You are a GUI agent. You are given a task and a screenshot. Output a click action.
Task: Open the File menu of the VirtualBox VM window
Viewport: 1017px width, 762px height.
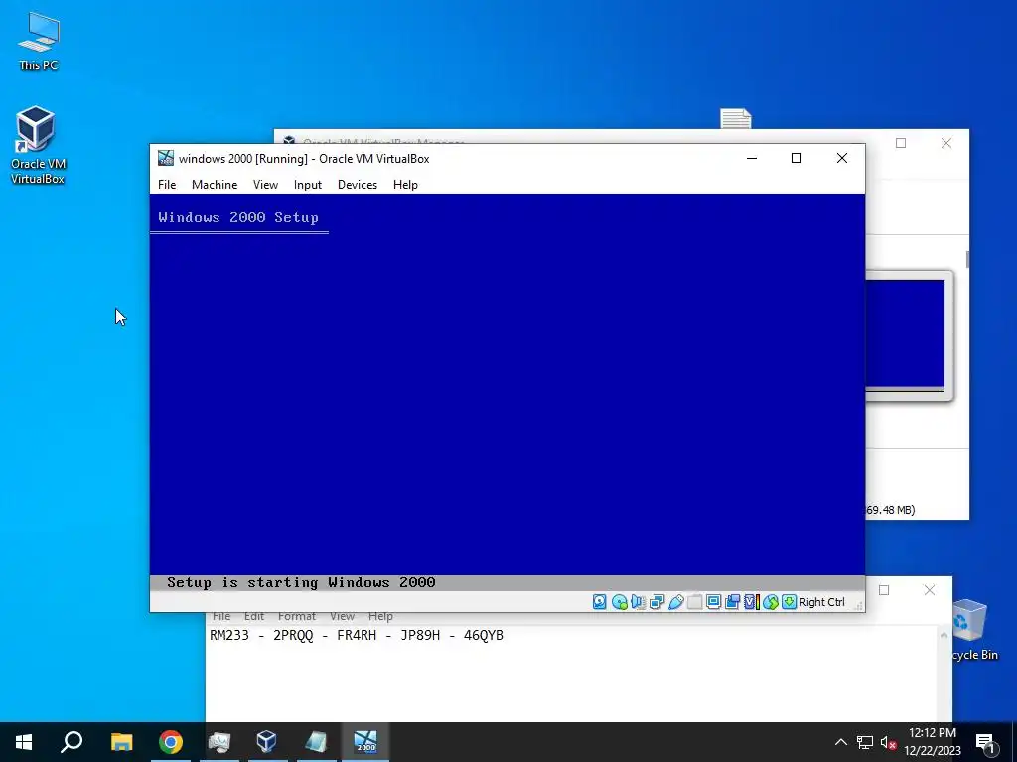(x=167, y=185)
